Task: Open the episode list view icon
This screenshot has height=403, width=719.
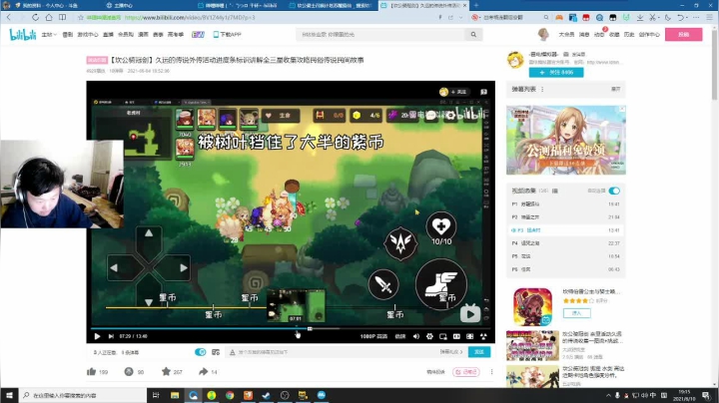Action: (555, 191)
